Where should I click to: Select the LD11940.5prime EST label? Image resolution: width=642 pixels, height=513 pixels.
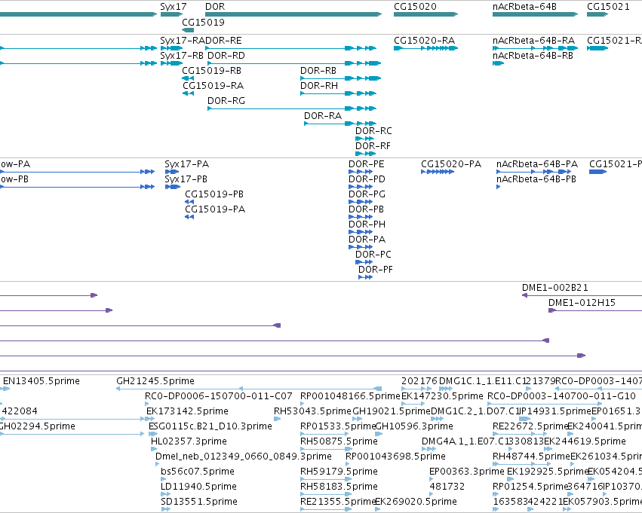pyautogui.click(x=198, y=487)
